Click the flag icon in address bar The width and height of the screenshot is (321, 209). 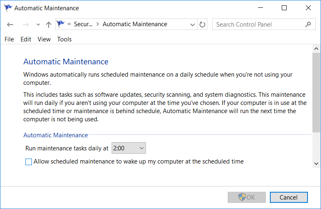pyautogui.click(x=61, y=24)
